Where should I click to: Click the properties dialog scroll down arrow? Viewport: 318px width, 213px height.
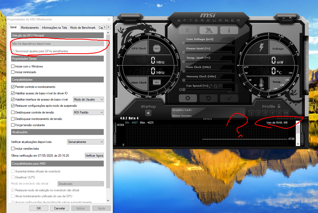[x=108, y=200]
